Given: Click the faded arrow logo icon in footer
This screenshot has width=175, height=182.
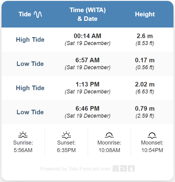Looking at the screenshot, I should click(x=123, y=168).
